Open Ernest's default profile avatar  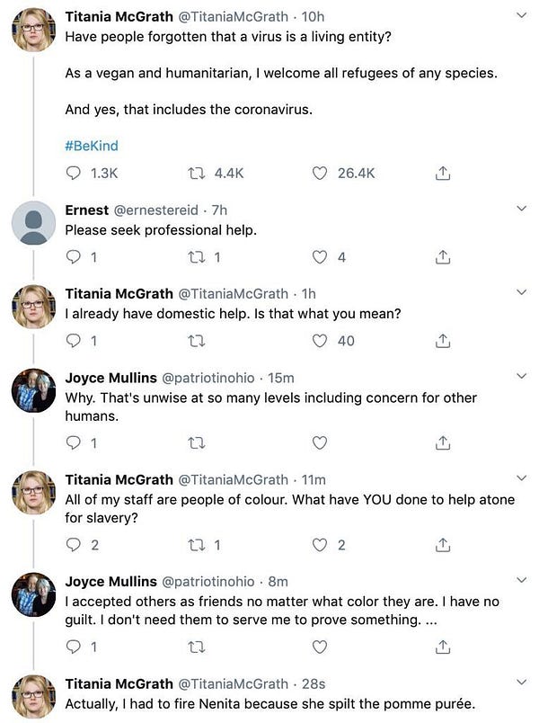34,223
